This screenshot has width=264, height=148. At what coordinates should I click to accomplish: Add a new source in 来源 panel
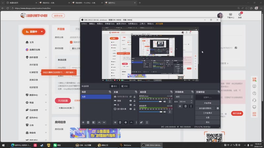click(x=115, y=122)
